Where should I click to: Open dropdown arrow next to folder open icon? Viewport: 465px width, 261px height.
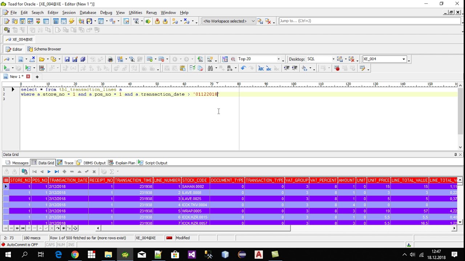point(47,59)
